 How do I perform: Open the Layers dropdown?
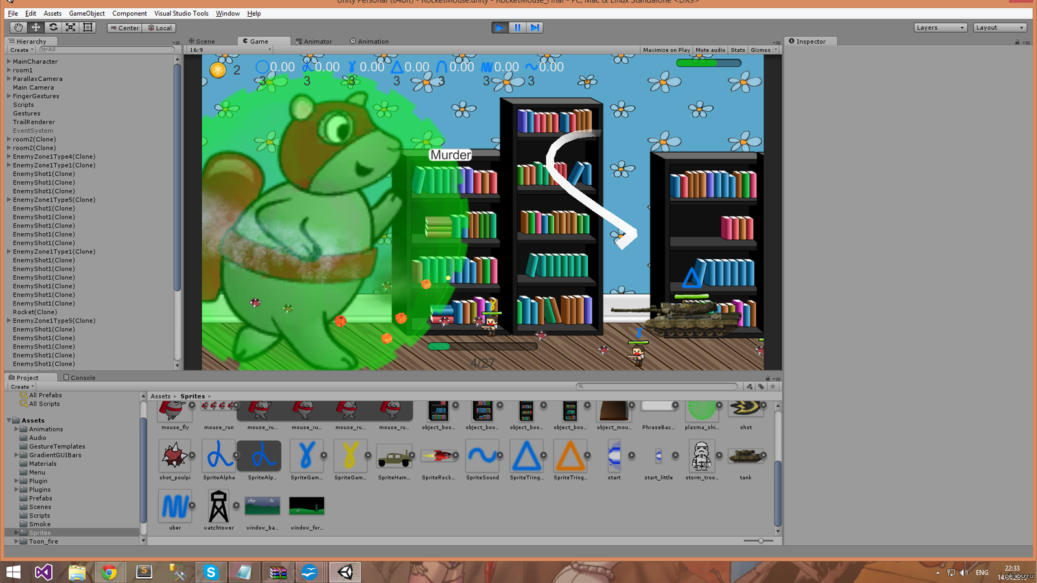click(940, 27)
